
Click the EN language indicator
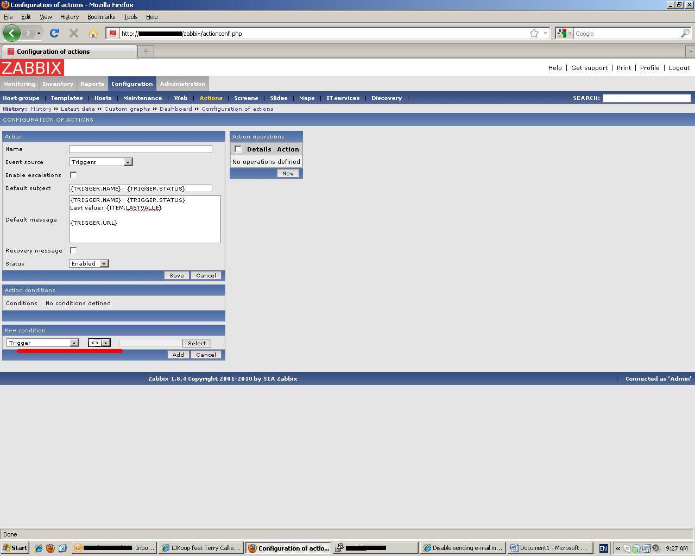point(603,548)
